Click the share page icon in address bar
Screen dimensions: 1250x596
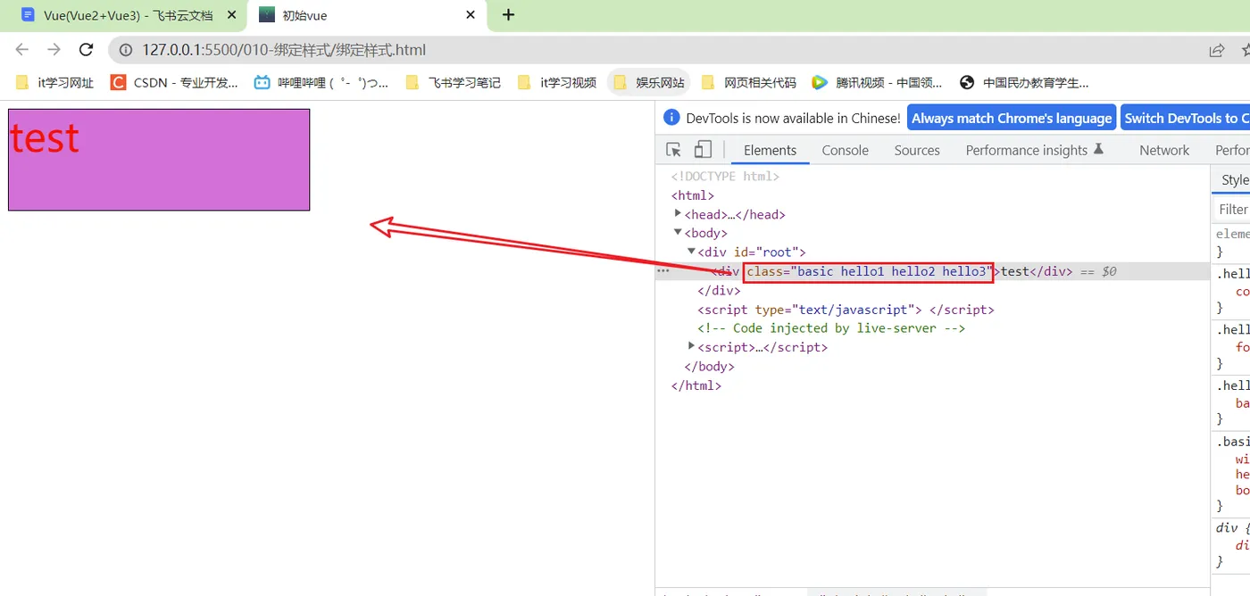[x=1216, y=50]
